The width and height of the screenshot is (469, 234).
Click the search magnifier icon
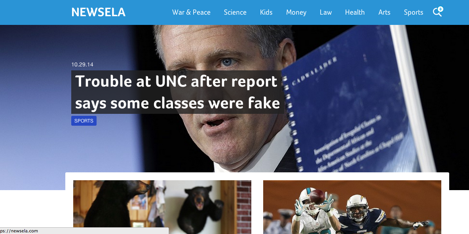[x=437, y=12]
